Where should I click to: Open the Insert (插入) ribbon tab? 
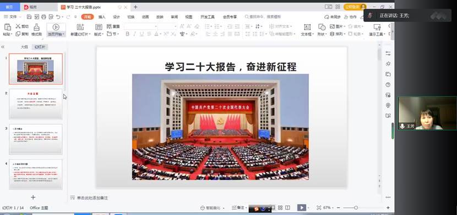click(x=102, y=17)
